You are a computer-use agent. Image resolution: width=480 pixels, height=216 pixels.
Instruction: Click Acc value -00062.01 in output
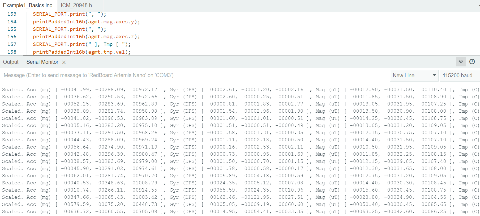[x=75, y=176]
